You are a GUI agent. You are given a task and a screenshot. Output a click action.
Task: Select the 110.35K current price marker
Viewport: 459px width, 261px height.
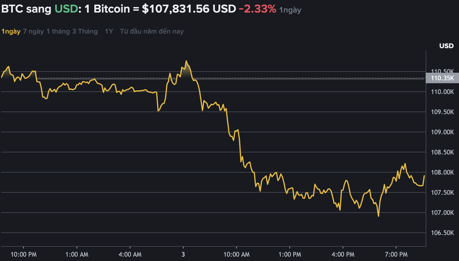point(442,78)
